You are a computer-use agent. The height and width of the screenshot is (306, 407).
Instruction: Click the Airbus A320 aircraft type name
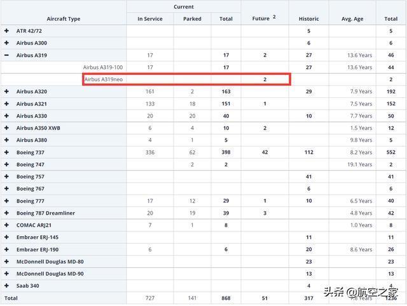click(32, 91)
